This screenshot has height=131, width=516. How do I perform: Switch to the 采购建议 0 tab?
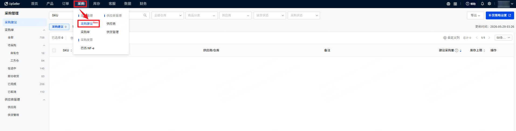59,27
